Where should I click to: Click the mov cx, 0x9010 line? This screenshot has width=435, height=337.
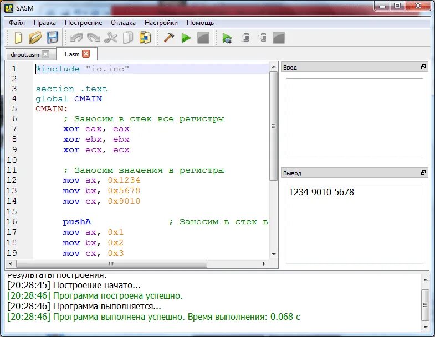(x=101, y=201)
